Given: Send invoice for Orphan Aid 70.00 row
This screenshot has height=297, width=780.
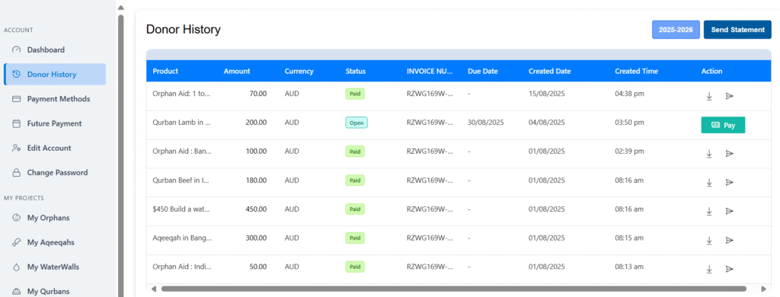Looking at the screenshot, I should click(x=729, y=96).
